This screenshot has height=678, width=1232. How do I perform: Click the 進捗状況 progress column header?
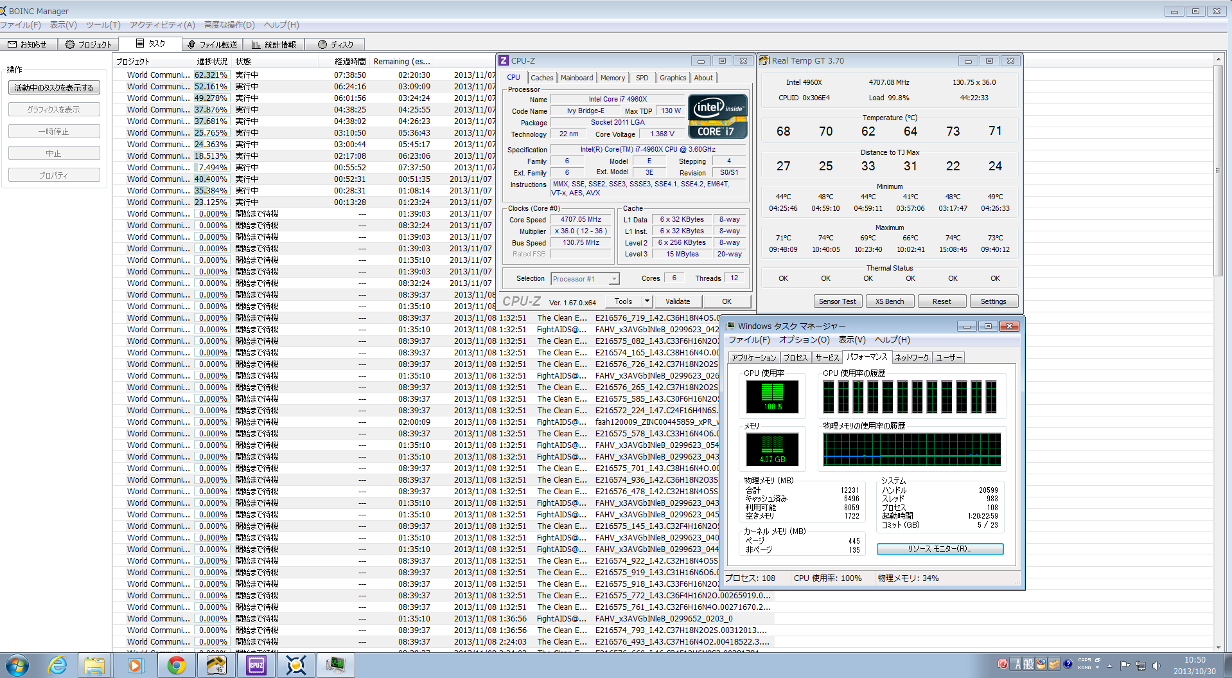[212, 62]
